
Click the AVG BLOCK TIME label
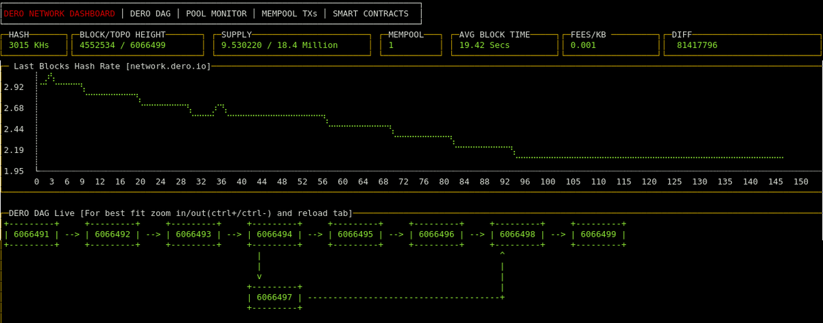[x=494, y=34]
